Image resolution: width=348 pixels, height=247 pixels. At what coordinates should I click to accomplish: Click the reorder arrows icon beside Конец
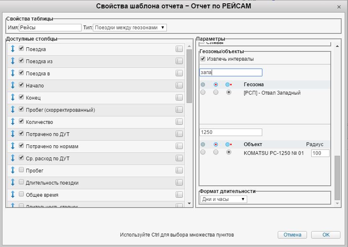(13, 98)
